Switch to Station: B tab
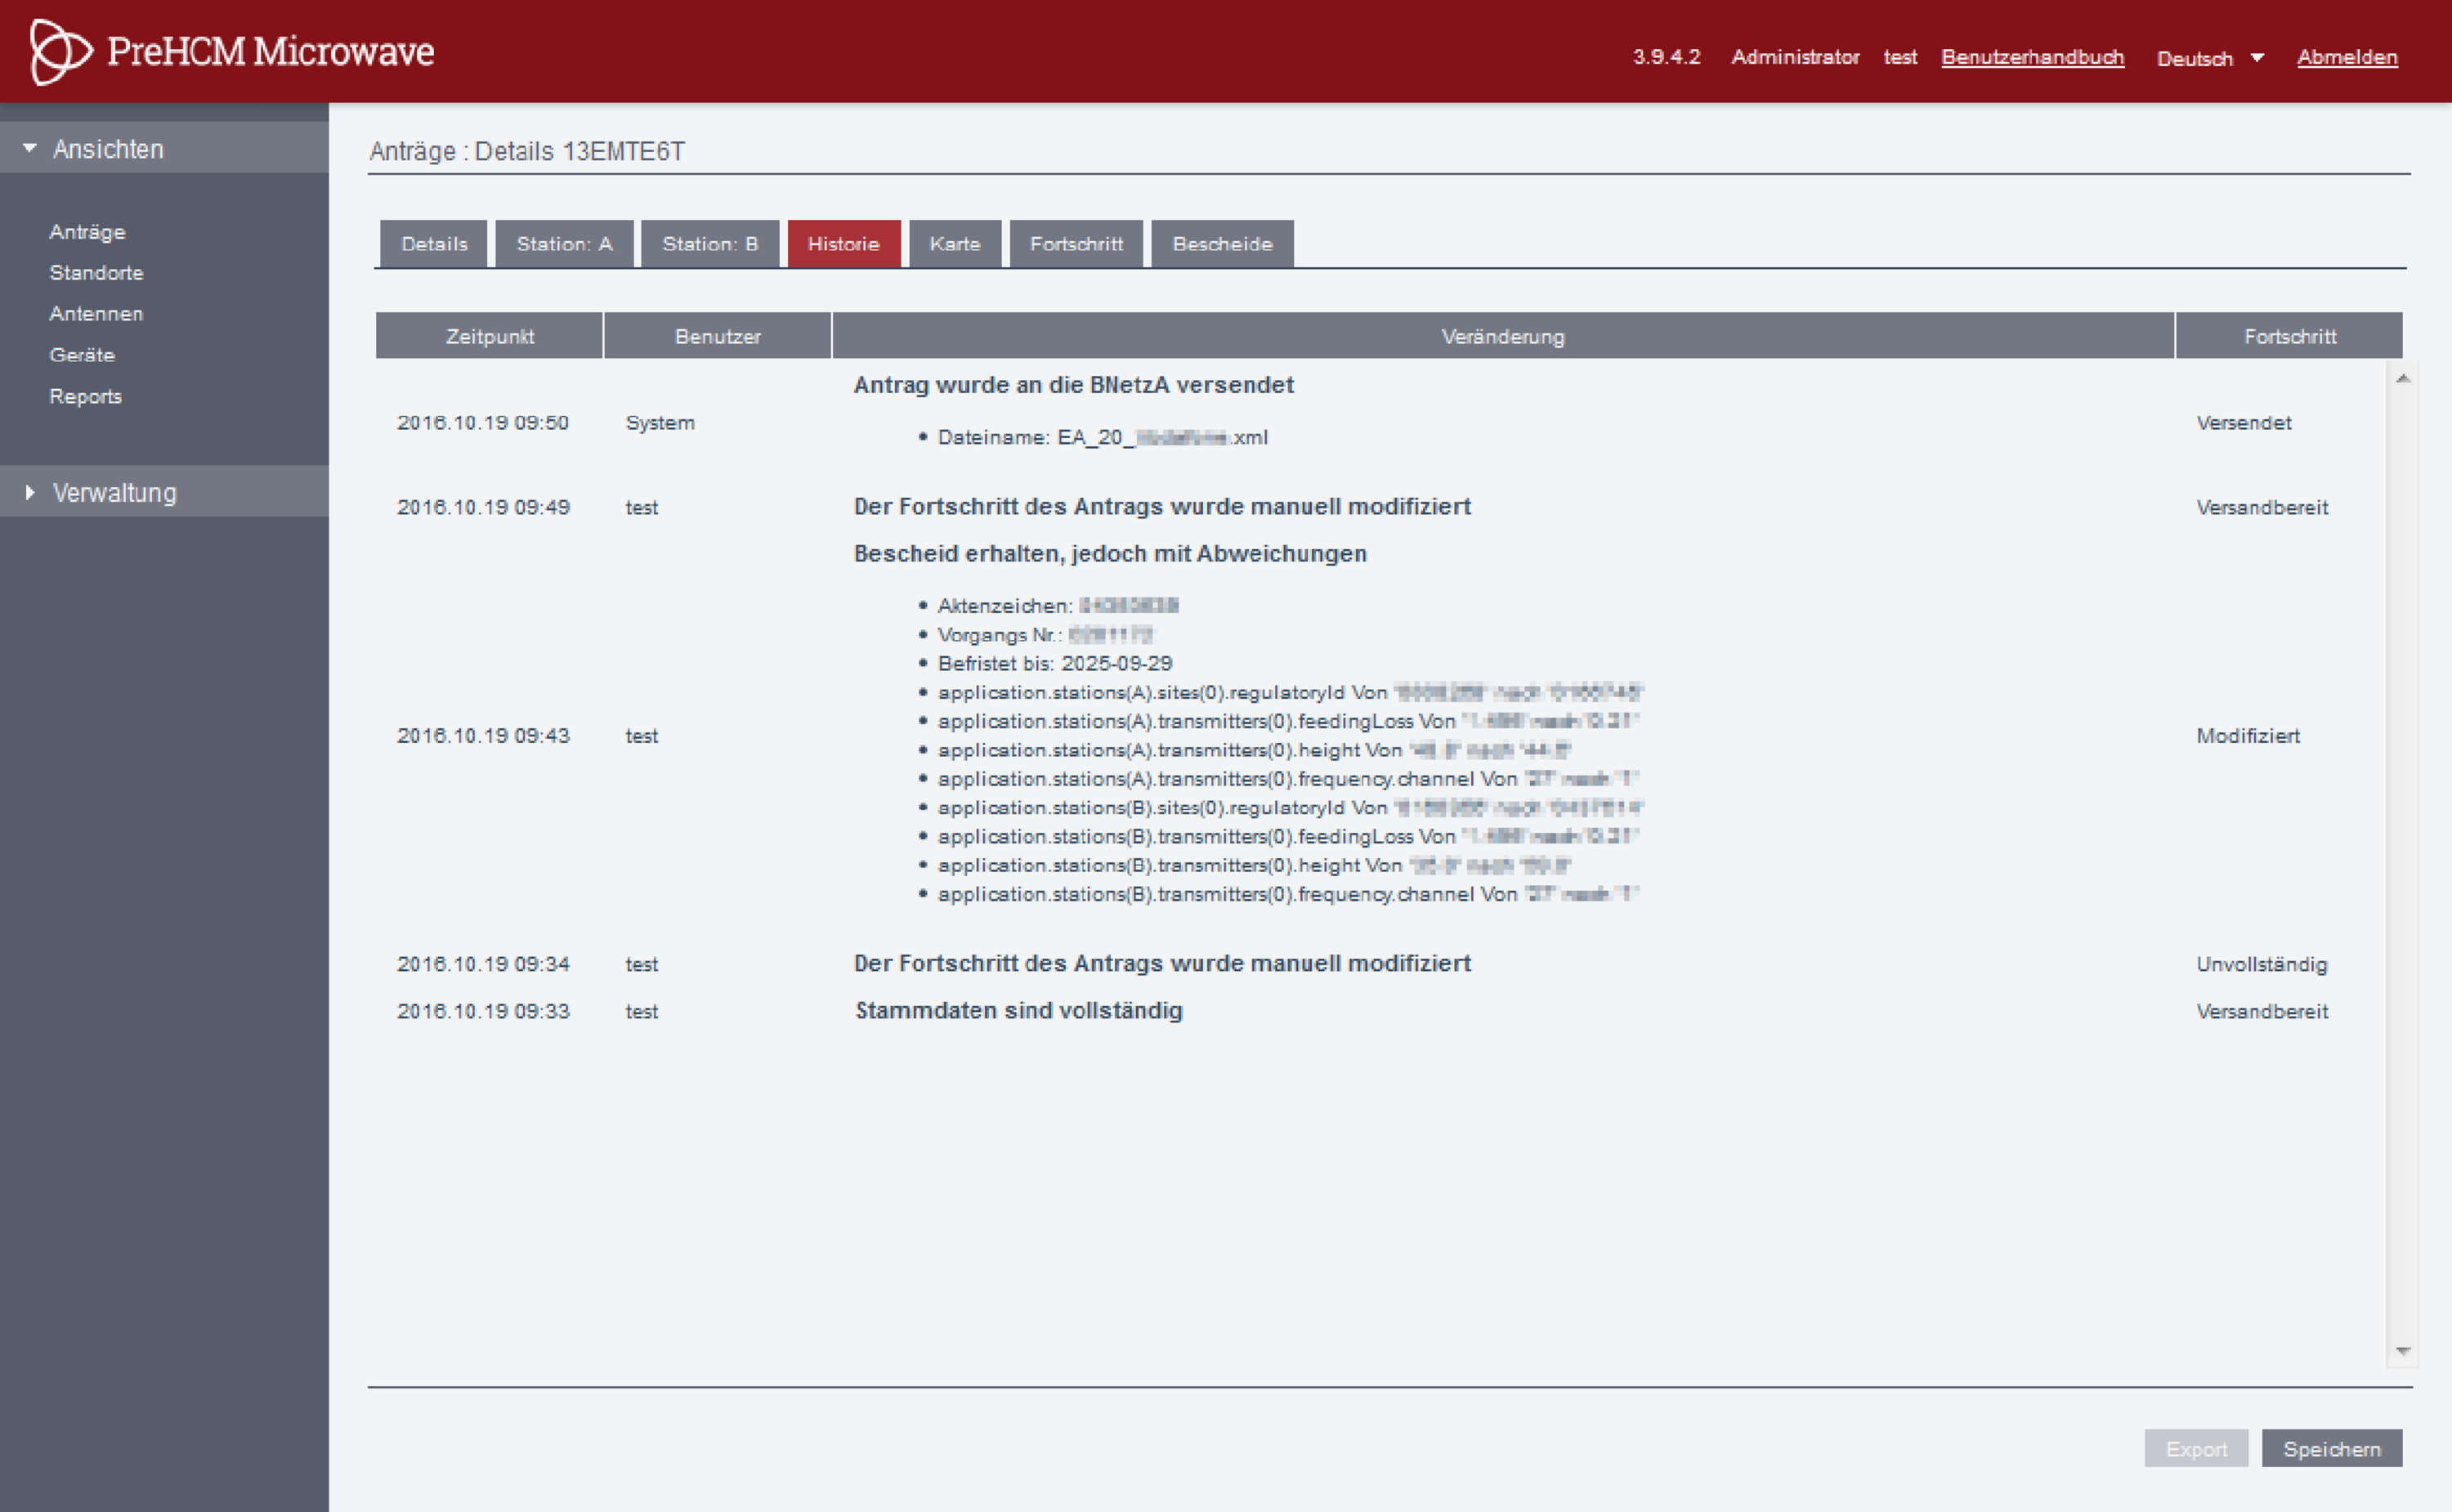Screen dimensions: 2452x1512 [x=710, y=244]
